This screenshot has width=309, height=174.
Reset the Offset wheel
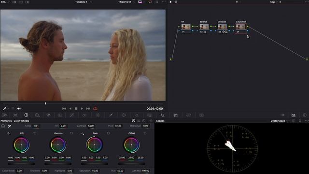point(145,133)
